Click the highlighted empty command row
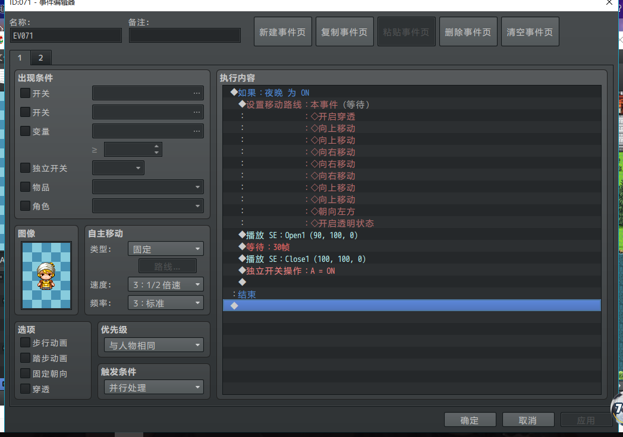The height and width of the screenshot is (437, 623). (x=411, y=305)
